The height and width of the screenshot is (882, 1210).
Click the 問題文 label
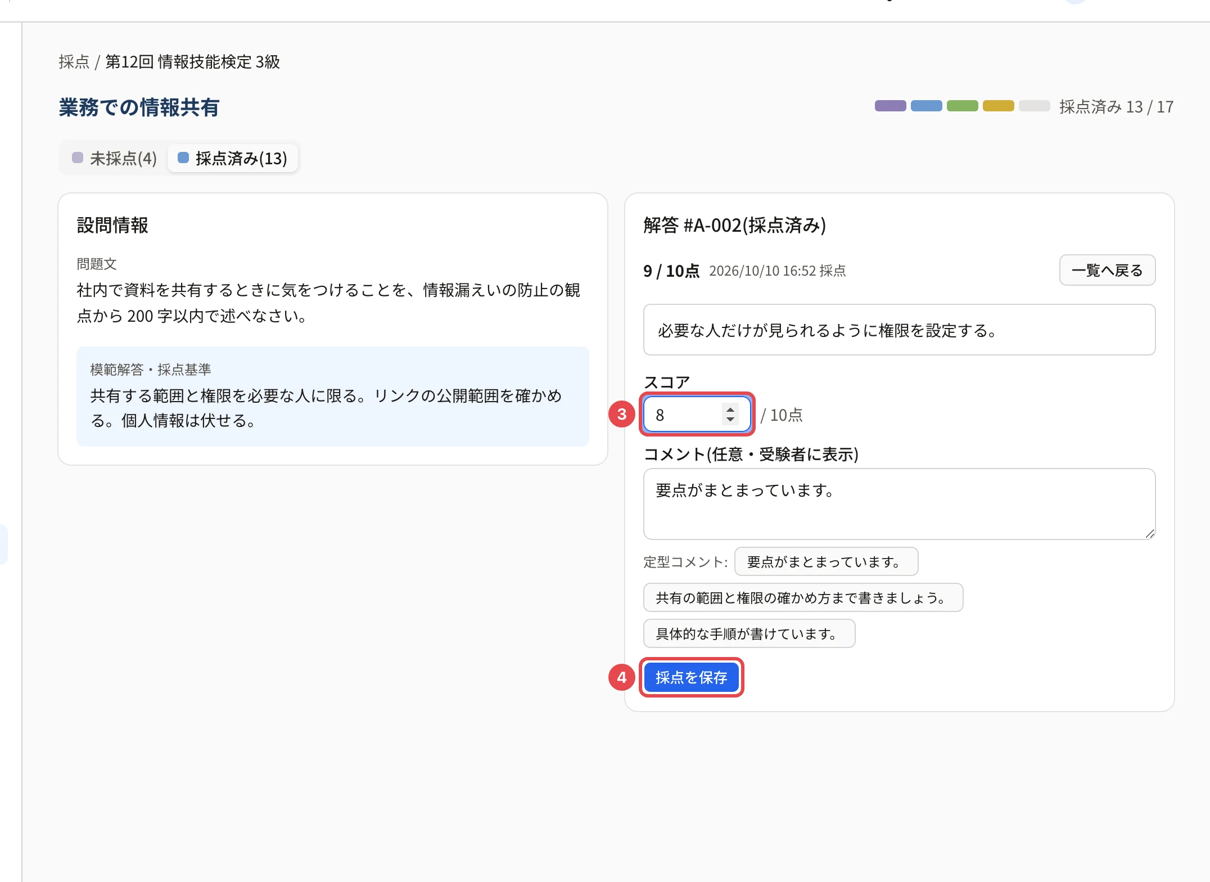coord(97,264)
